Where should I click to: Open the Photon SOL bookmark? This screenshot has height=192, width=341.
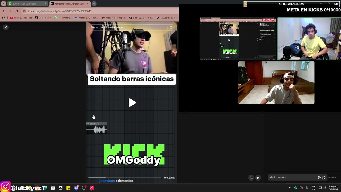pos(86,18)
